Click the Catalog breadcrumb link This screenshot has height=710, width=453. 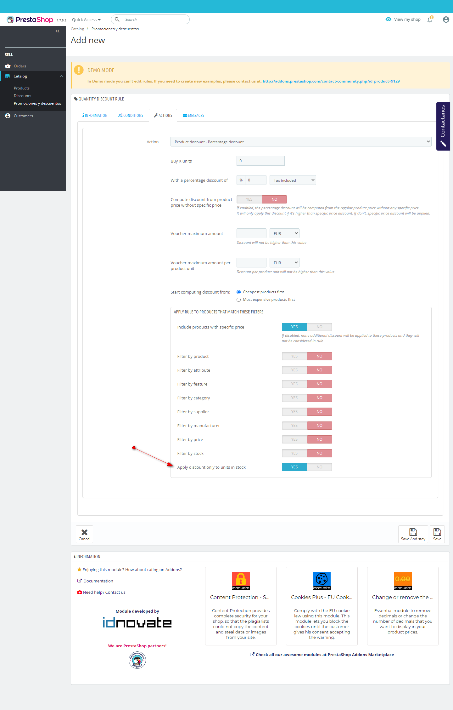pyautogui.click(x=77, y=29)
